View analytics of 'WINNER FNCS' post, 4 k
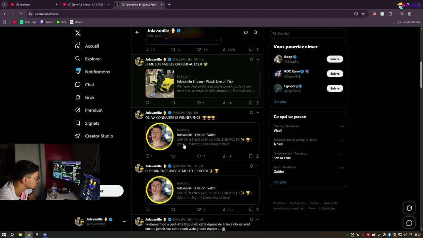The image size is (423, 238). 227,156
